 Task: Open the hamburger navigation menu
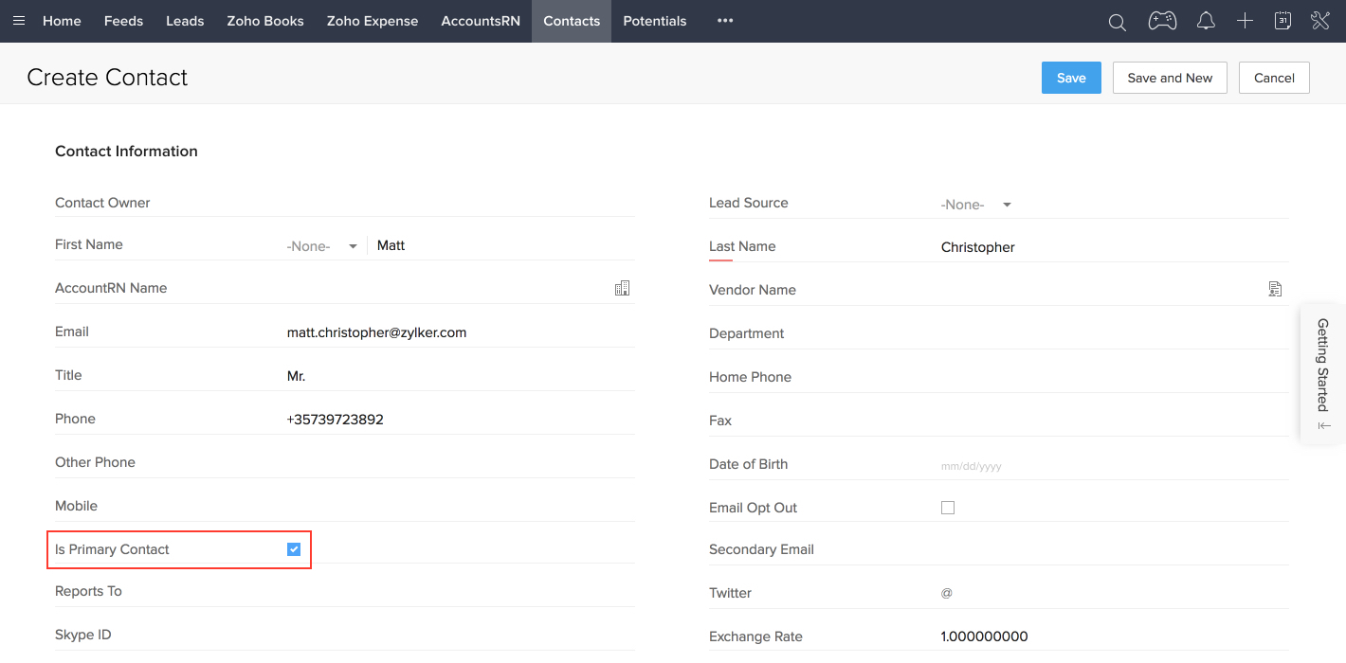[19, 21]
